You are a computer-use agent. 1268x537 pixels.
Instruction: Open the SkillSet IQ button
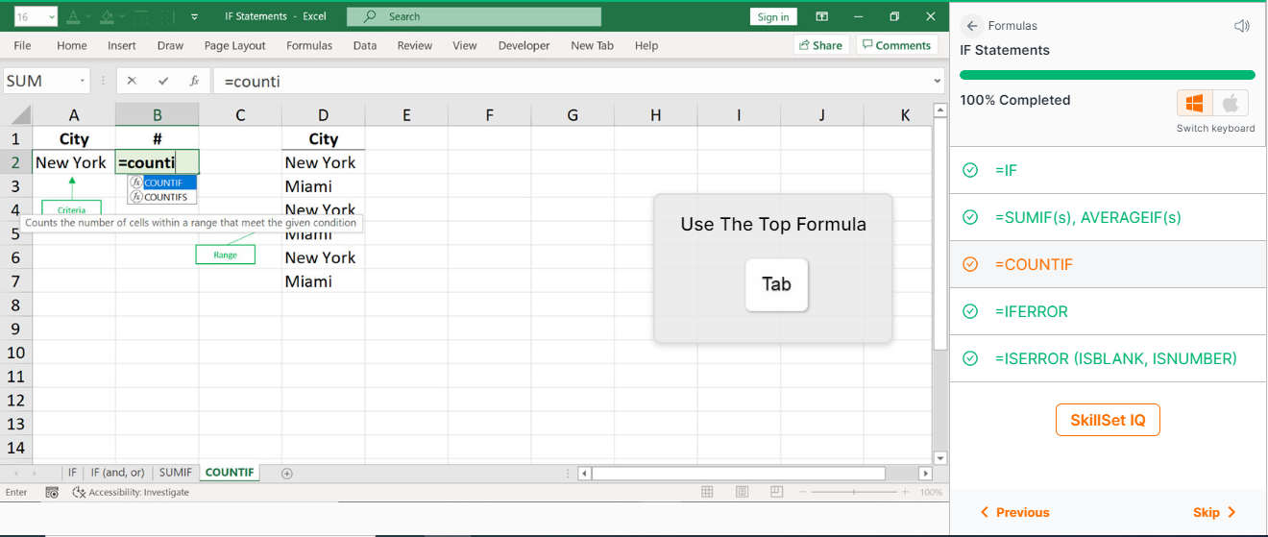[x=1108, y=420]
